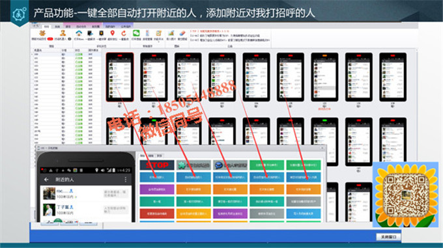
Task: Switch to the pink ribbon tab group
Action: coord(83,26)
